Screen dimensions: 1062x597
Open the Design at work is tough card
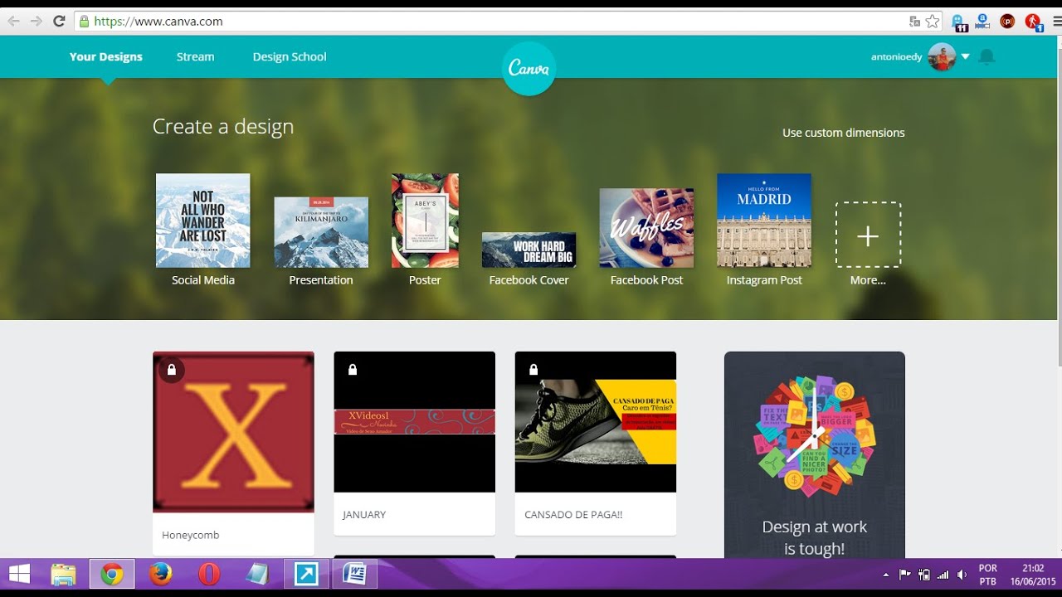click(814, 454)
